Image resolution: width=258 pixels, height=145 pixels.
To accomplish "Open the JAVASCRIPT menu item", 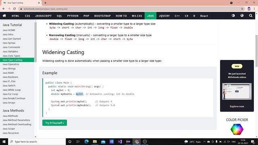I will point(43,16).
